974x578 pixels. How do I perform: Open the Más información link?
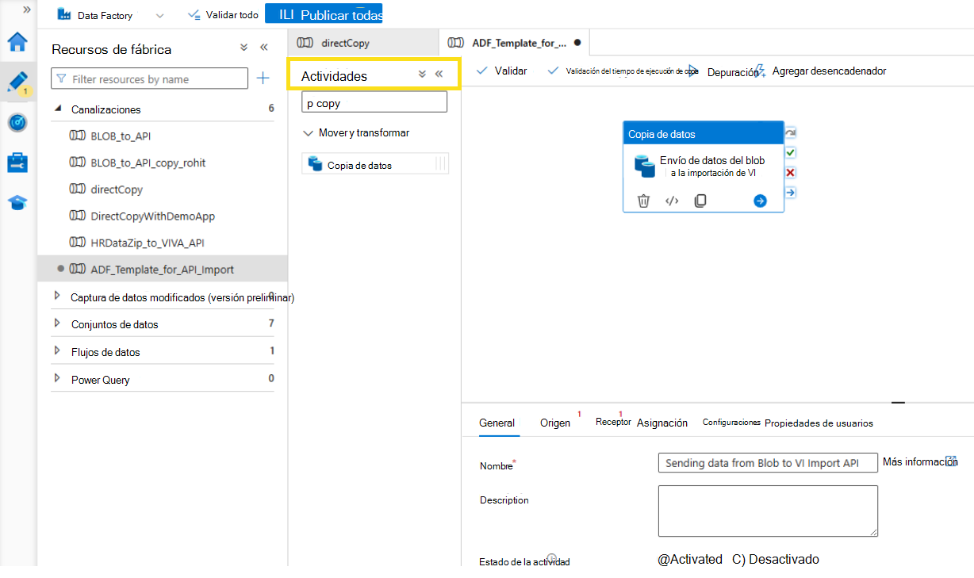tap(920, 461)
